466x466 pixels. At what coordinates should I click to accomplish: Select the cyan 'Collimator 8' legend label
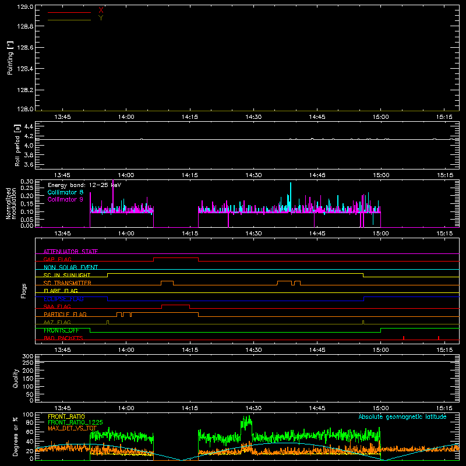[65, 192]
